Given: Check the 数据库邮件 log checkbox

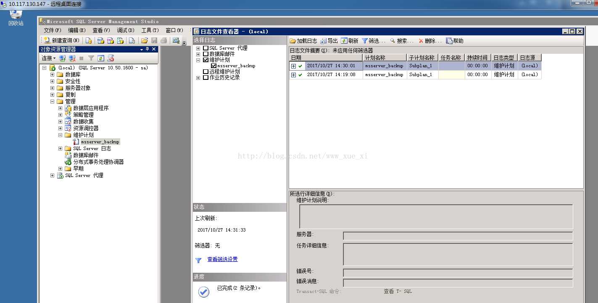Looking at the screenshot, I should click(205, 54).
